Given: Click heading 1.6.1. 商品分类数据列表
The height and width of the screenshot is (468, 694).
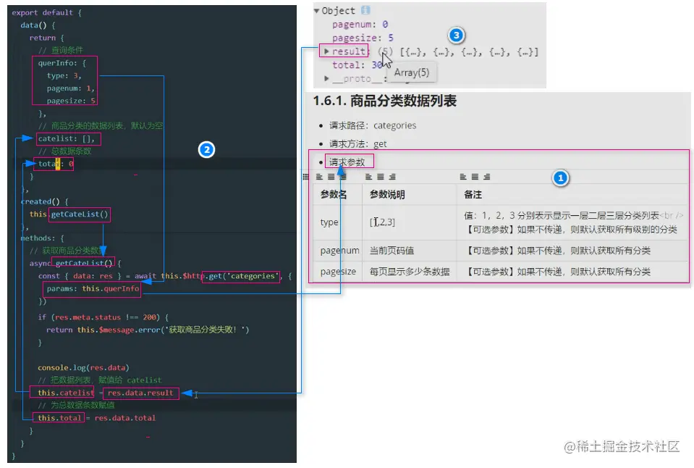Looking at the screenshot, I should (x=384, y=101).
